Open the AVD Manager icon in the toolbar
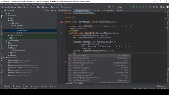The width and height of the screenshot is (169, 95). [x=154, y=7]
